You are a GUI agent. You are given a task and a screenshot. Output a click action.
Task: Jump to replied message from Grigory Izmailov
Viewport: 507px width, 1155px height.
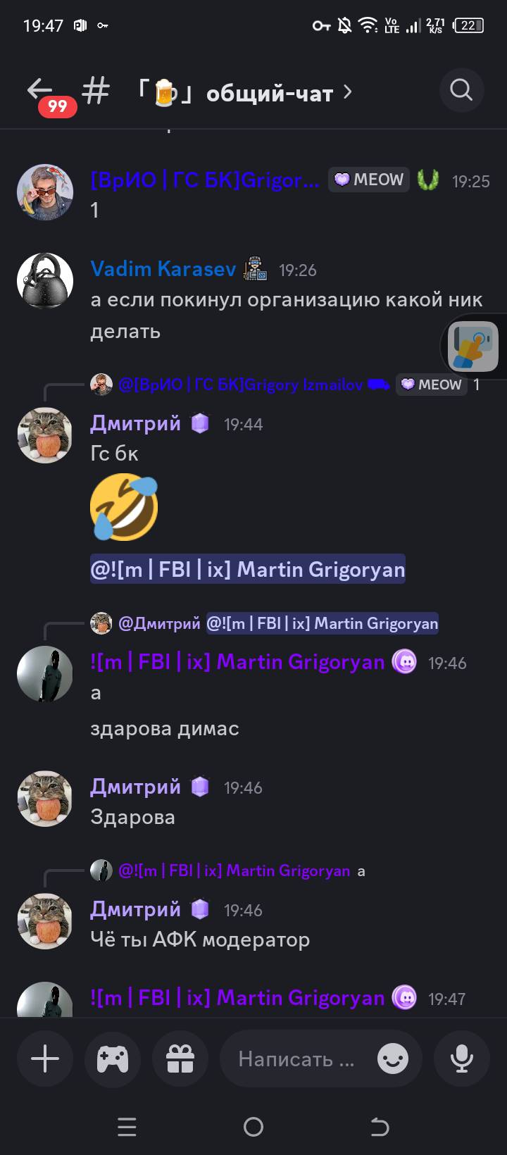click(x=239, y=385)
